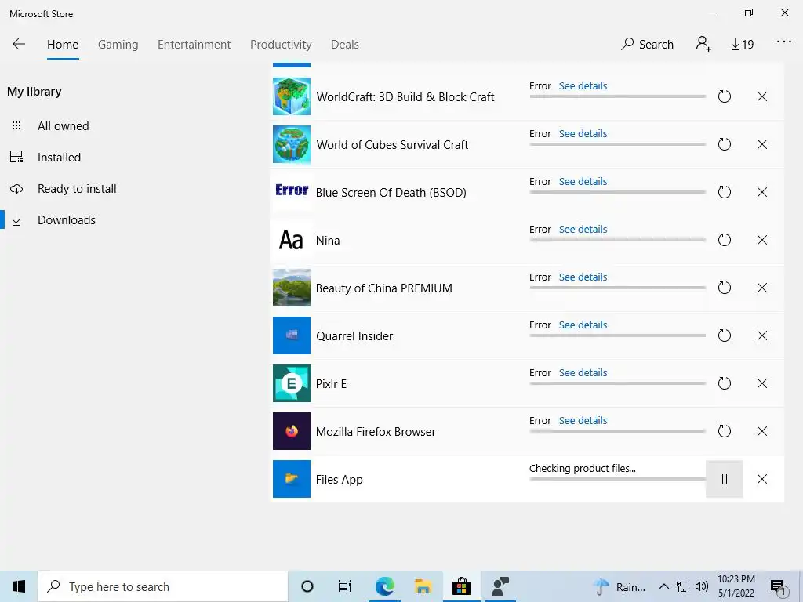The width and height of the screenshot is (803, 602).
Task: See error details for Mozilla Firefox Browser
Action: (x=583, y=420)
